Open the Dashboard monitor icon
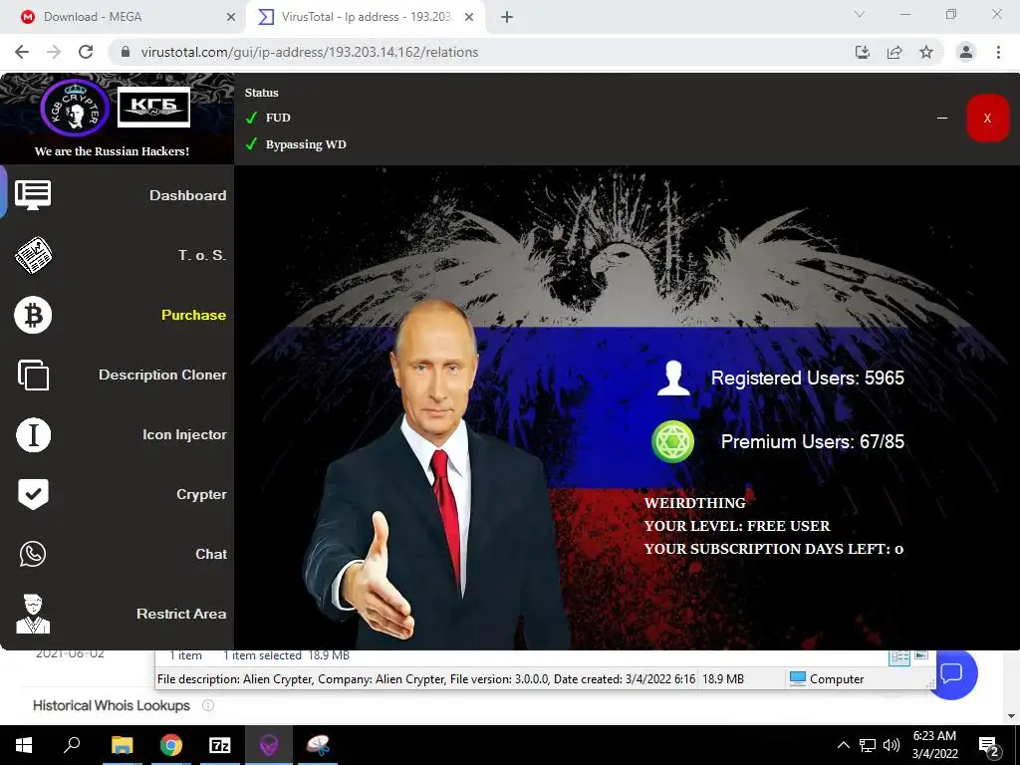Screen dimensions: 1020x765 33,194
